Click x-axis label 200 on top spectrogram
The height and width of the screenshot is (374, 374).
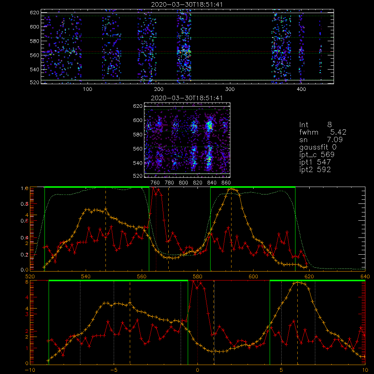159,89
